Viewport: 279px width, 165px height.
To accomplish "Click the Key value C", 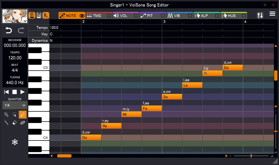I will [x=51, y=34].
